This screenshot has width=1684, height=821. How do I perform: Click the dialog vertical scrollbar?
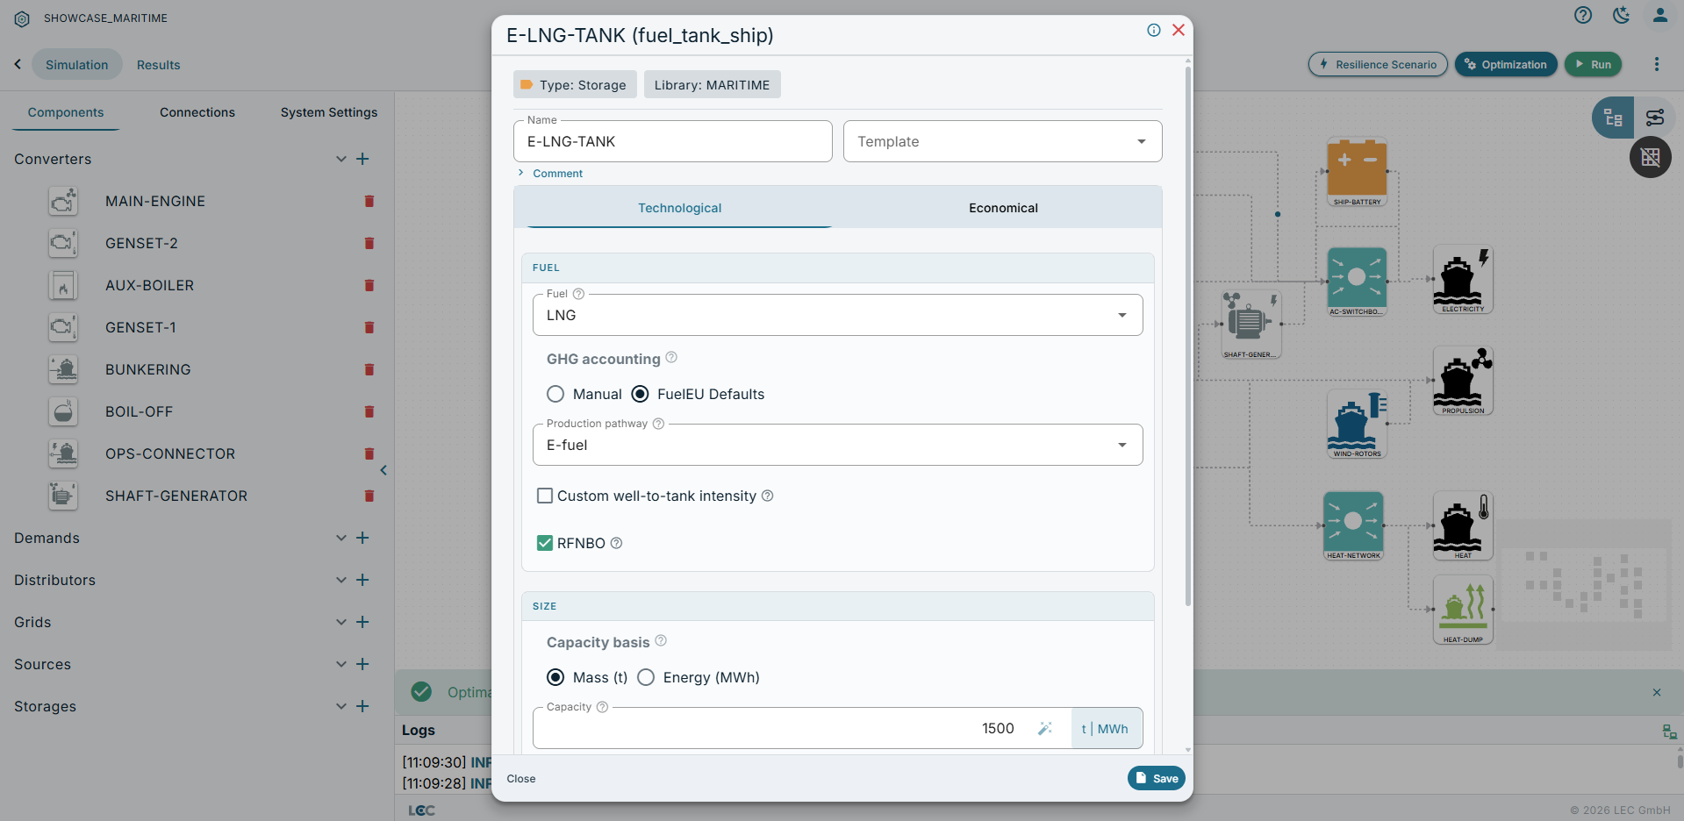pyautogui.click(x=1188, y=337)
